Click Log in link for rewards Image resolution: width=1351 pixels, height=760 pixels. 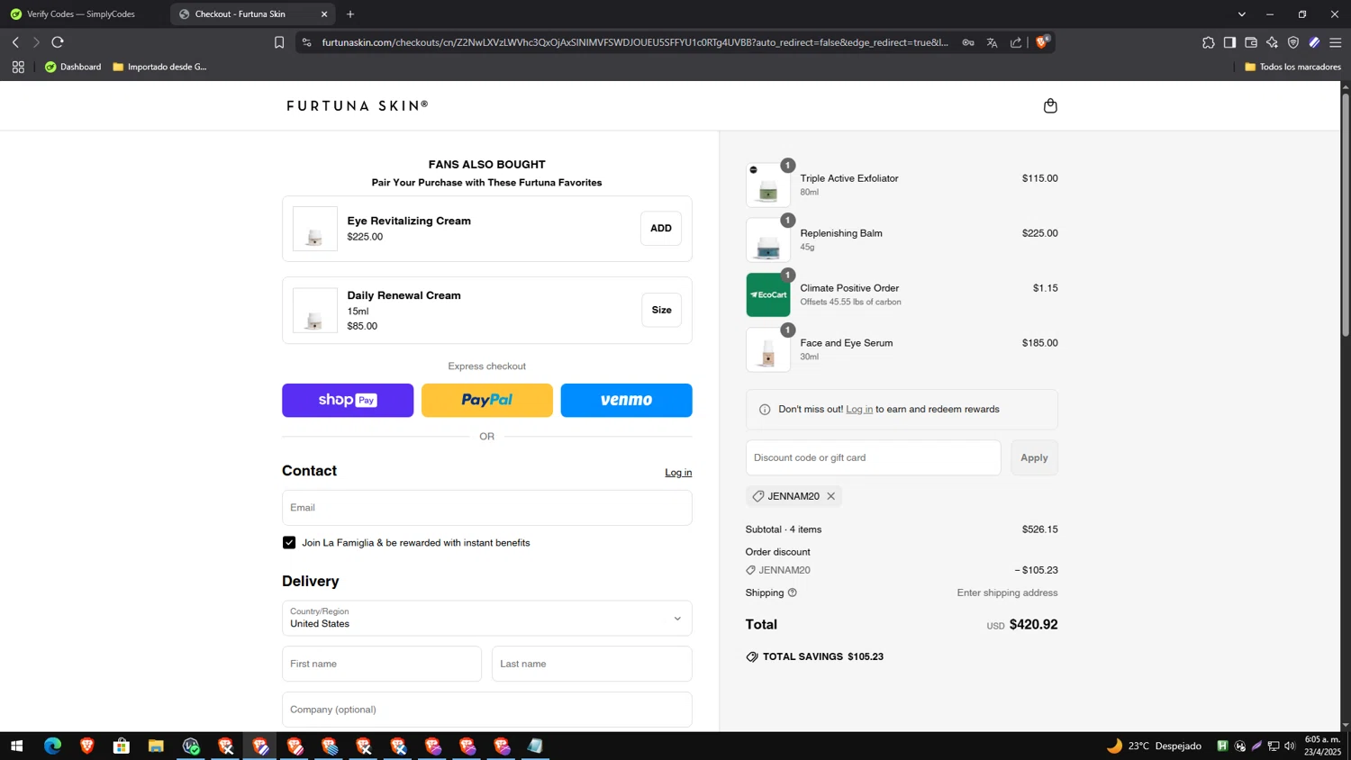coord(859,410)
